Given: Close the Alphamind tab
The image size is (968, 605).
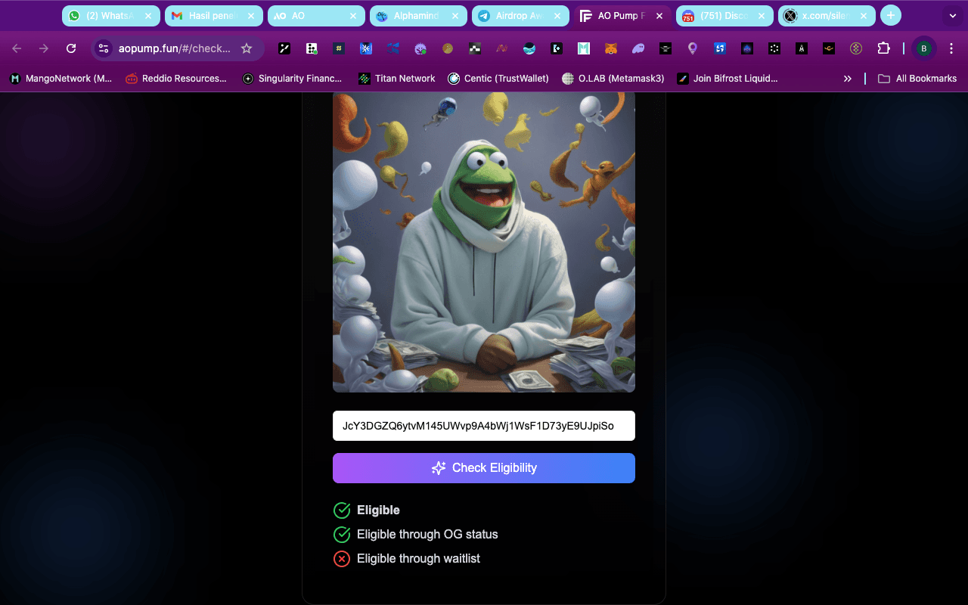Looking at the screenshot, I should tap(455, 15).
